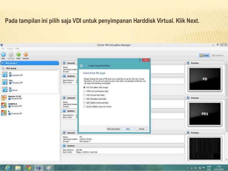Expand the New group item
The image size is (228, 171).
[x=3, y=68]
